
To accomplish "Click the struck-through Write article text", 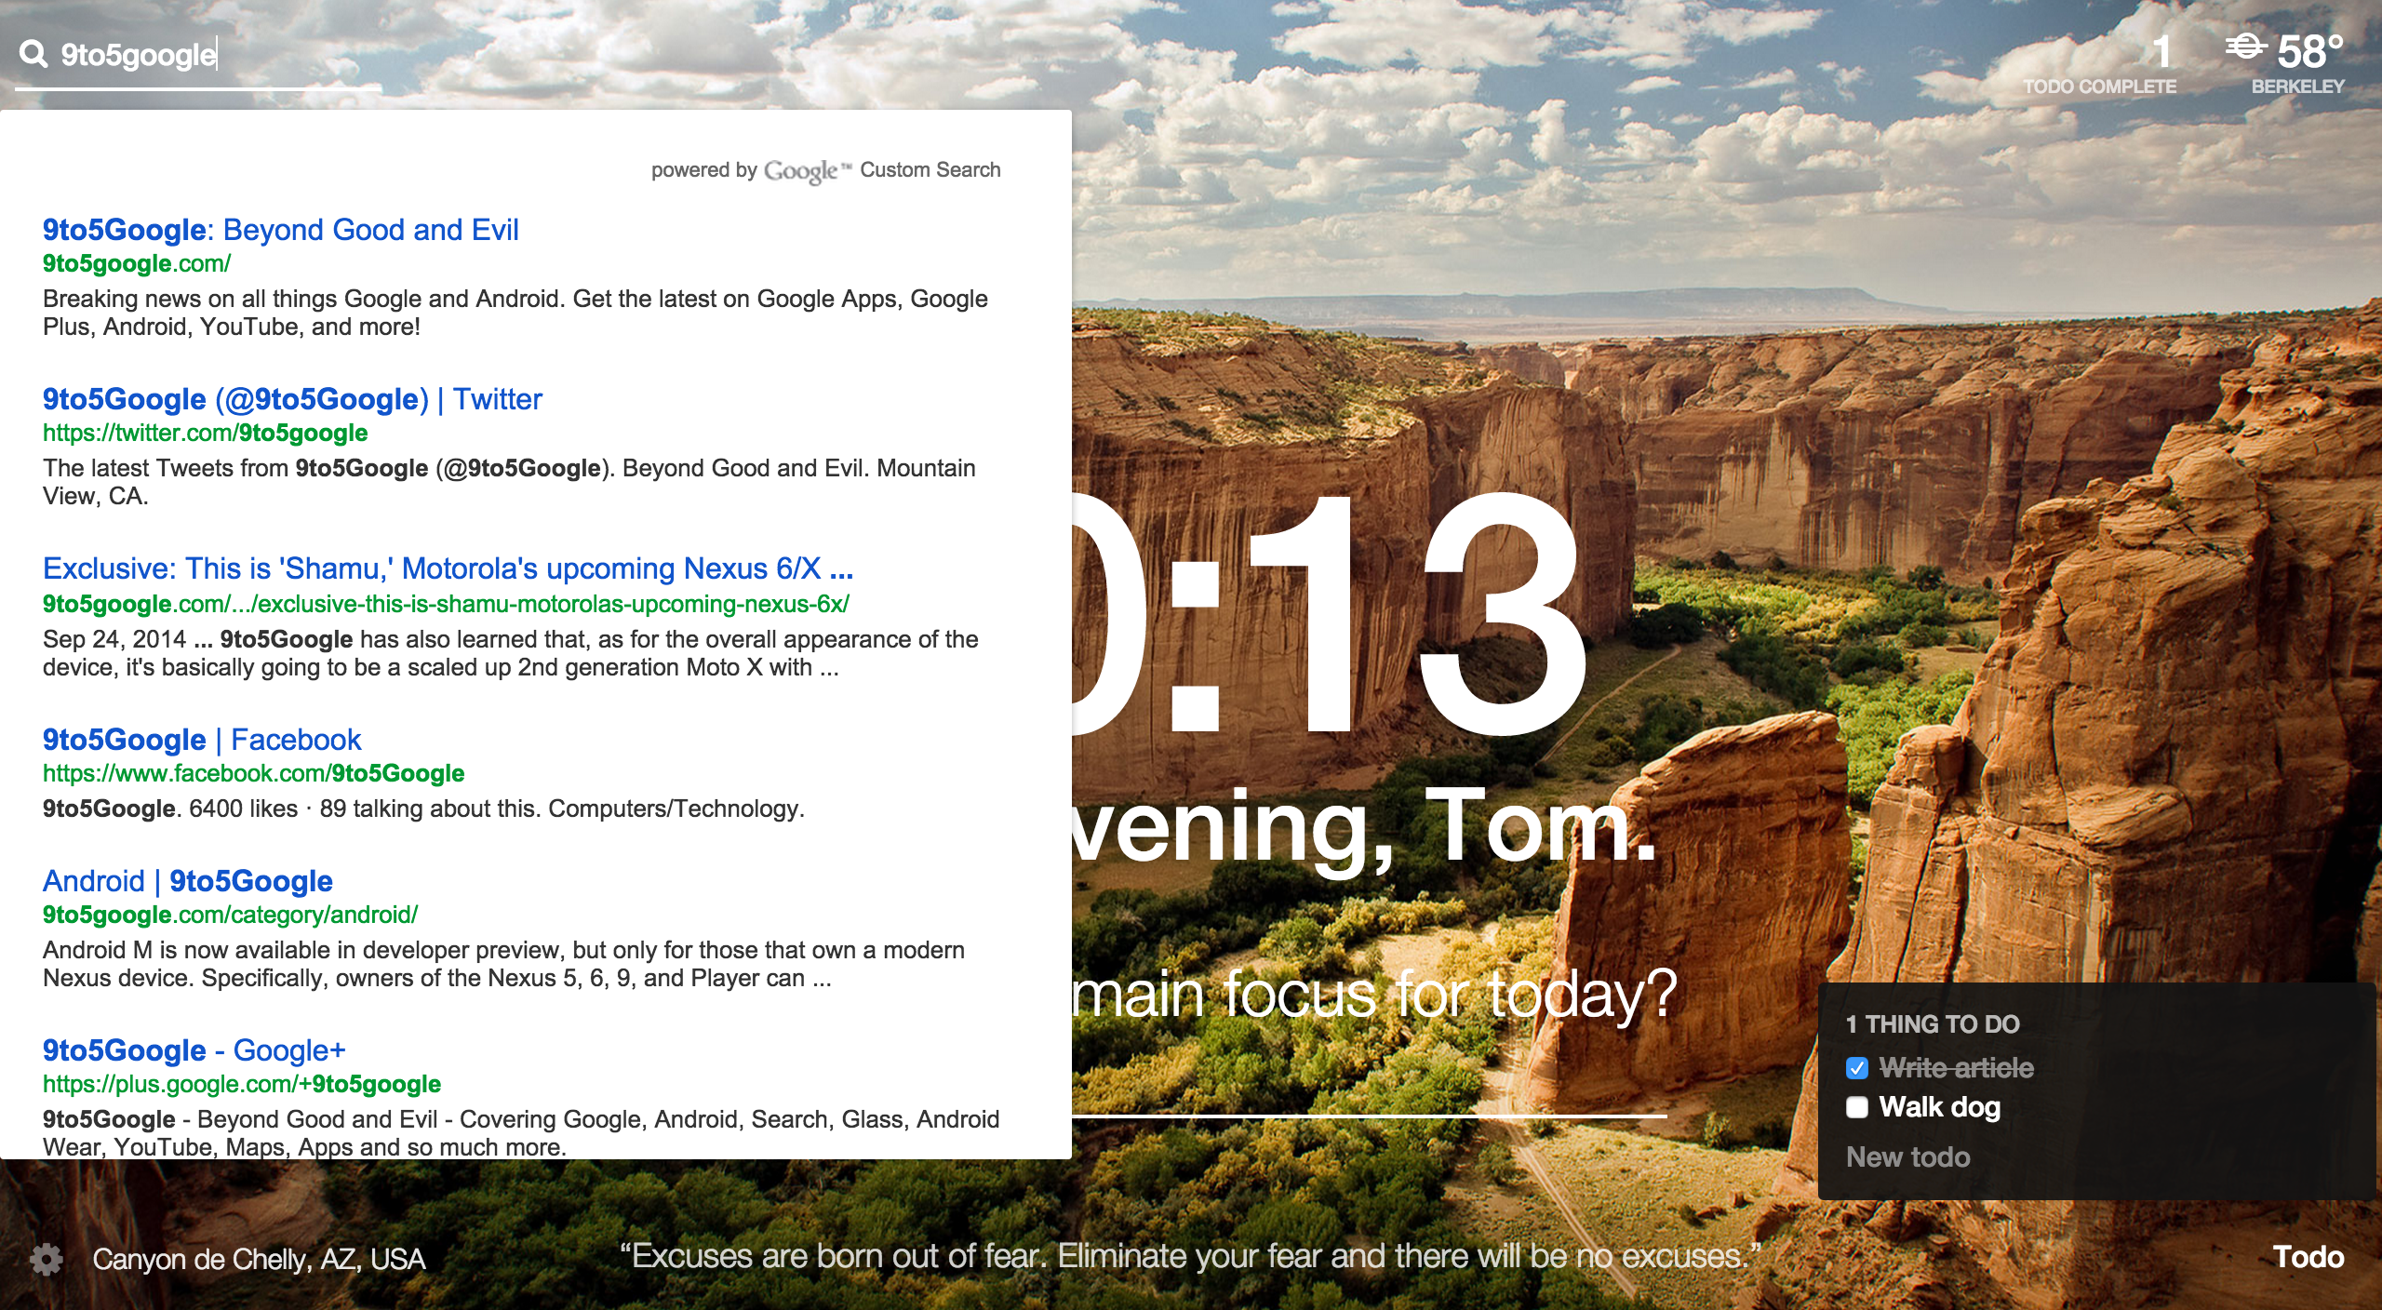I will (x=1956, y=1067).
